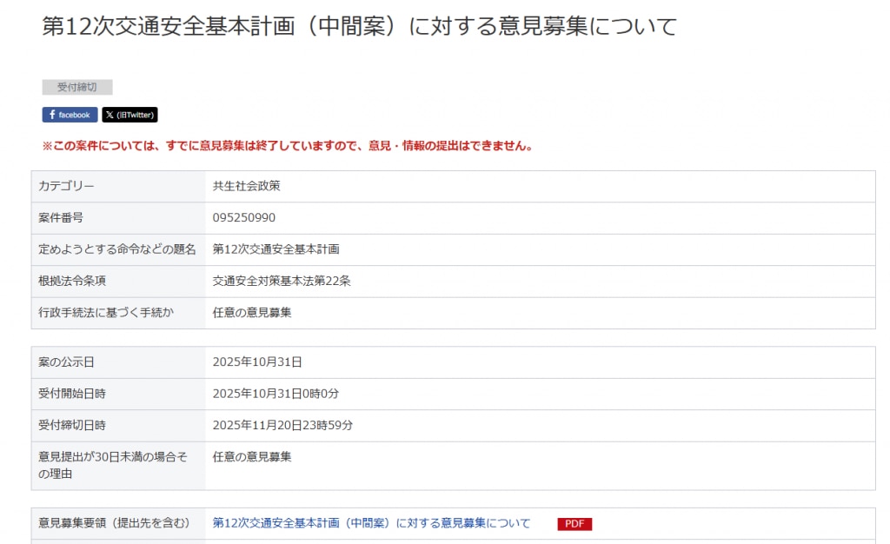The height and width of the screenshot is (544, 890).
Task: Click the red PDF icon badge
Action: point(575,524)
